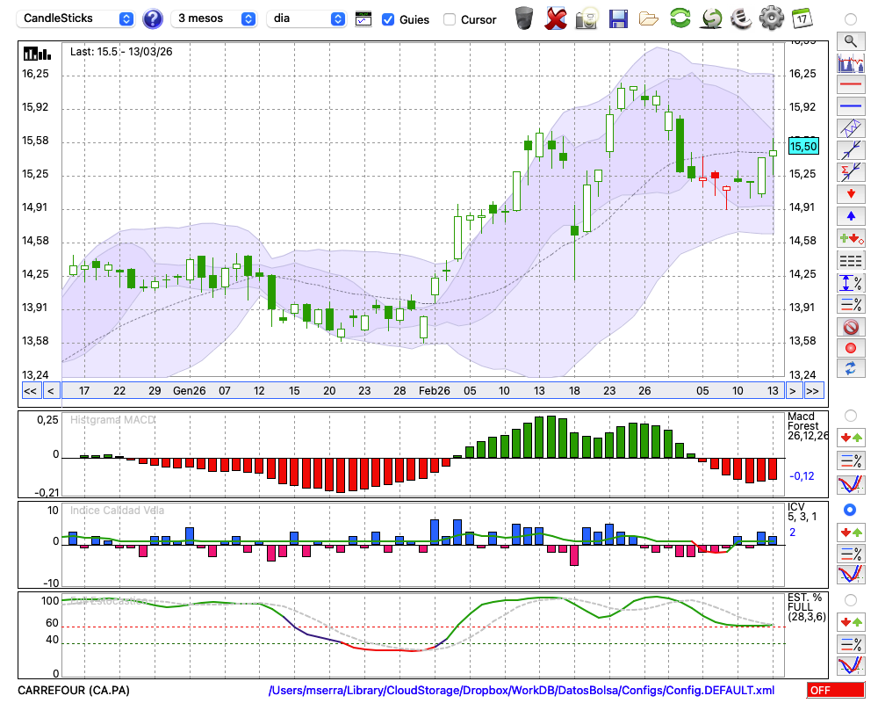Click the camera snapshot icon

pos(586,18)
